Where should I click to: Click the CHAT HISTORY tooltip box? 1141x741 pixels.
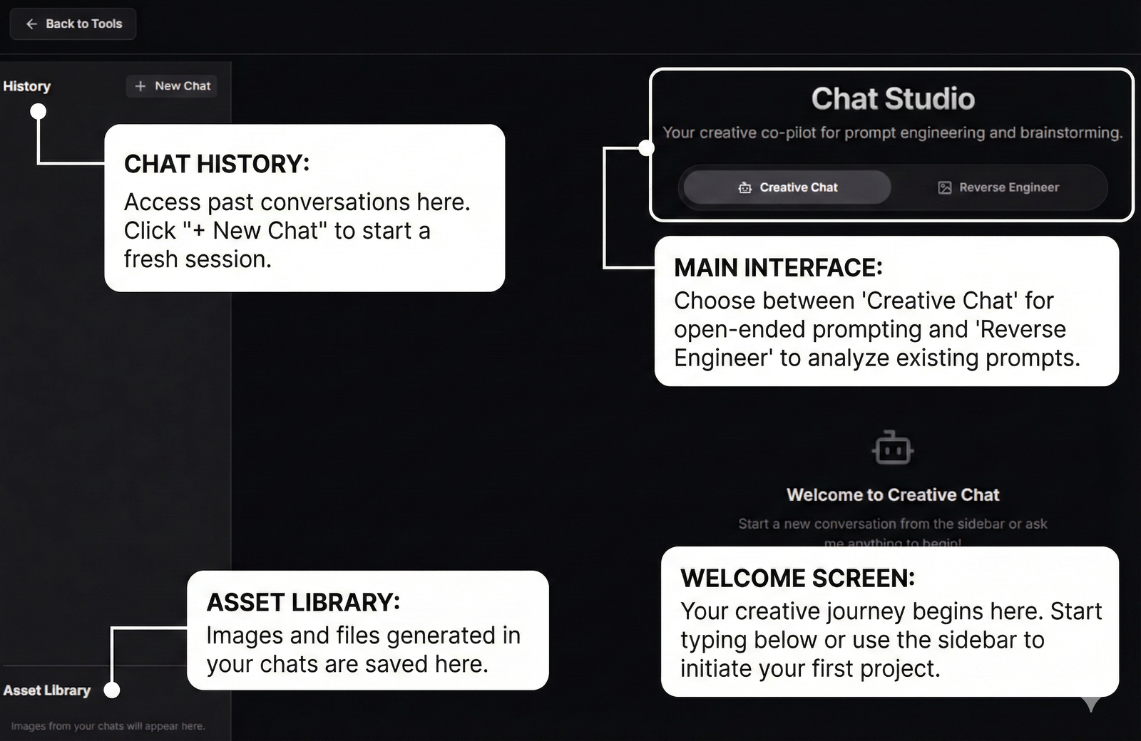coord(305,208)
